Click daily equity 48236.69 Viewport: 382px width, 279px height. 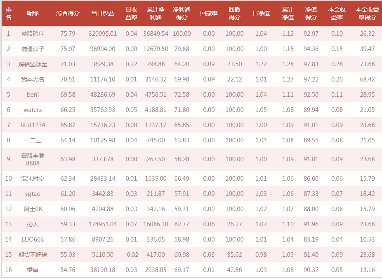tap(103, 95)
